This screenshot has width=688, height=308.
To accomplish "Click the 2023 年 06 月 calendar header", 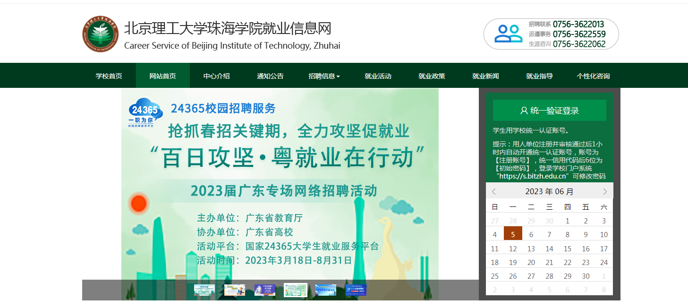I will pyautogui.click(x=549, y=191).
